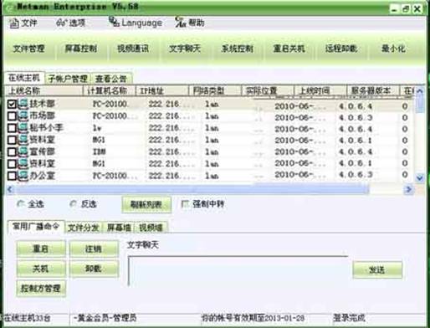The height and width of the screenshot is (328, 430).
Task: Open the Language menu
Action: [136, 23]
